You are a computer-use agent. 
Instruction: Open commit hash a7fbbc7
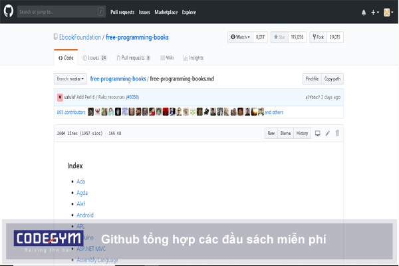(x=313, y=97)
